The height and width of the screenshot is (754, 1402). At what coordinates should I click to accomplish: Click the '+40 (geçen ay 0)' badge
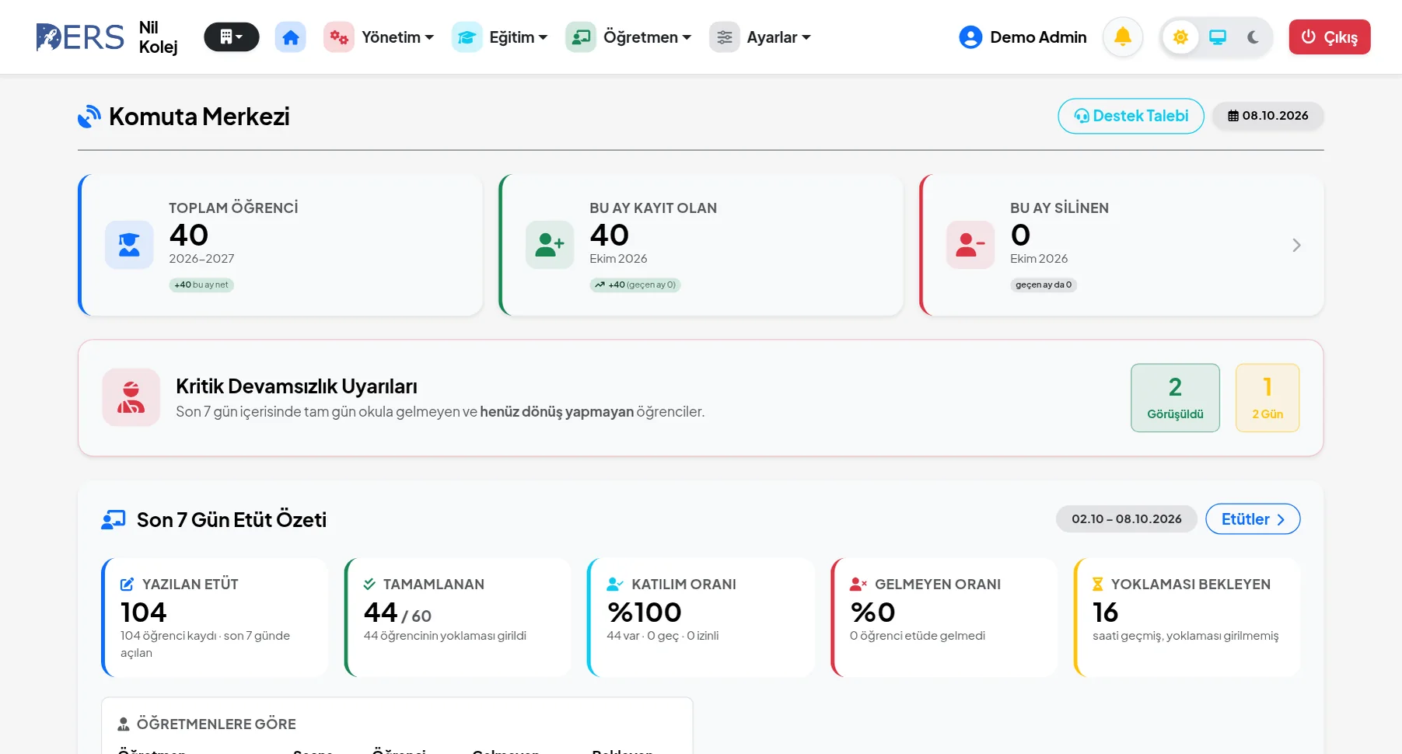coord(635,284)
